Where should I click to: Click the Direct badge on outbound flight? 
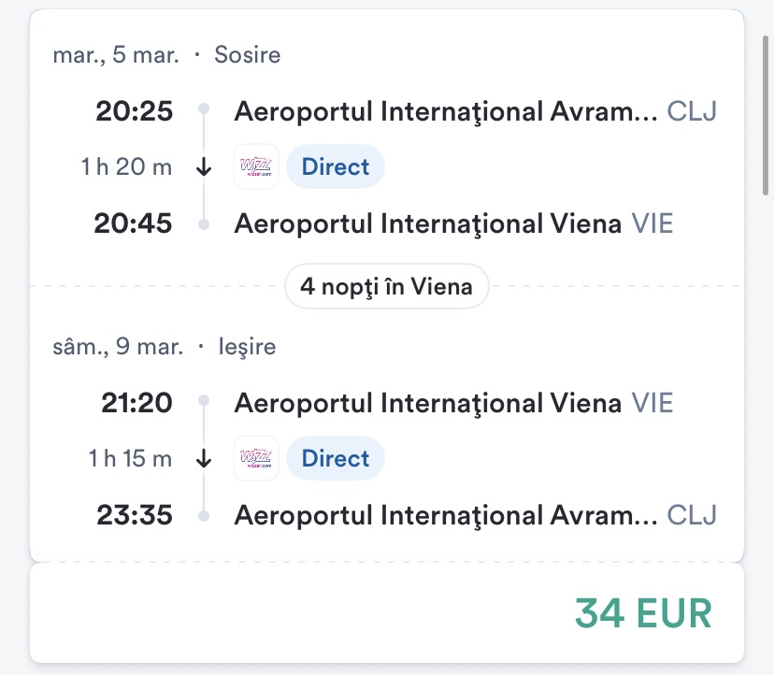(x=336, y=167)
